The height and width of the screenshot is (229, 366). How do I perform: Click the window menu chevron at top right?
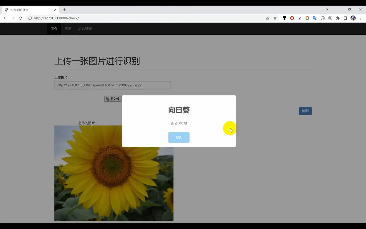coord(328,9)
